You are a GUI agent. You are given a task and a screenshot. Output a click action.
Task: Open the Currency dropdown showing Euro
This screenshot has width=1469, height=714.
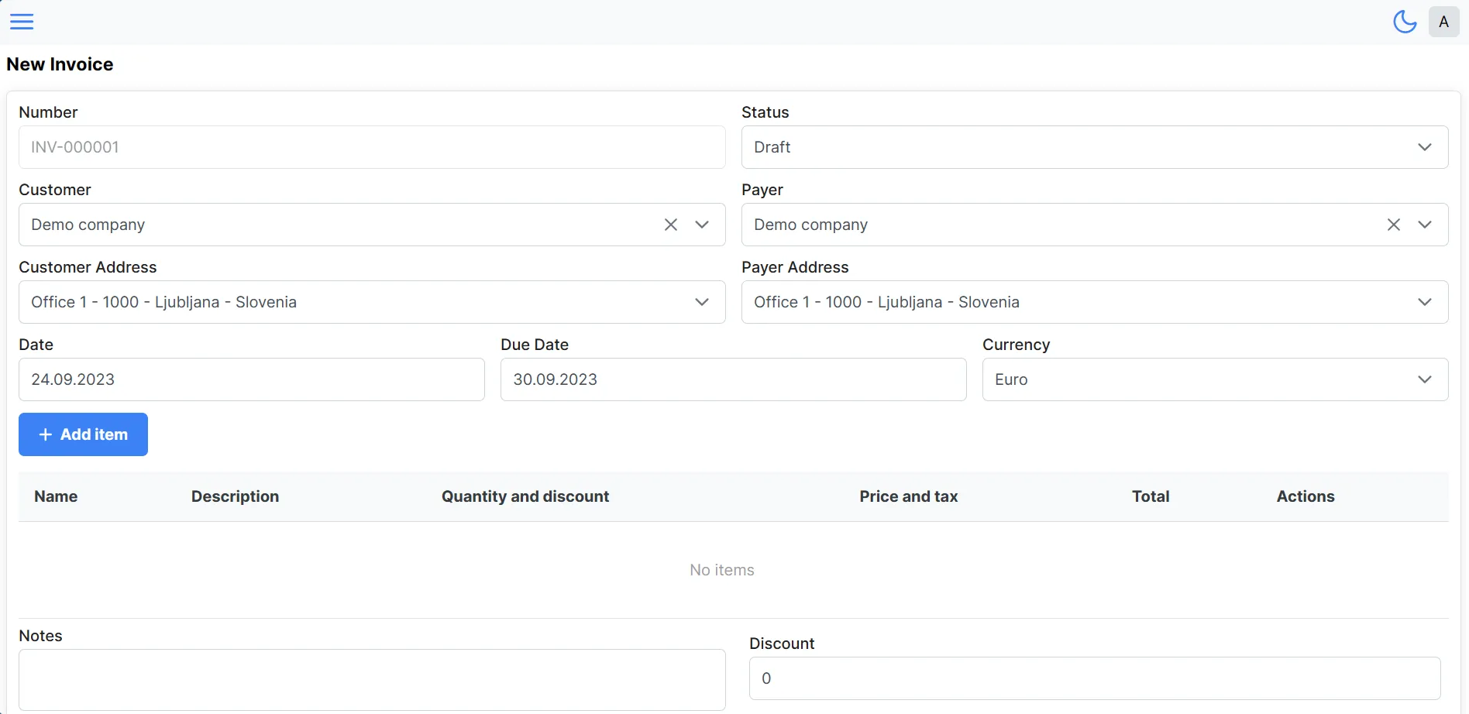[x=1425, y=379]
